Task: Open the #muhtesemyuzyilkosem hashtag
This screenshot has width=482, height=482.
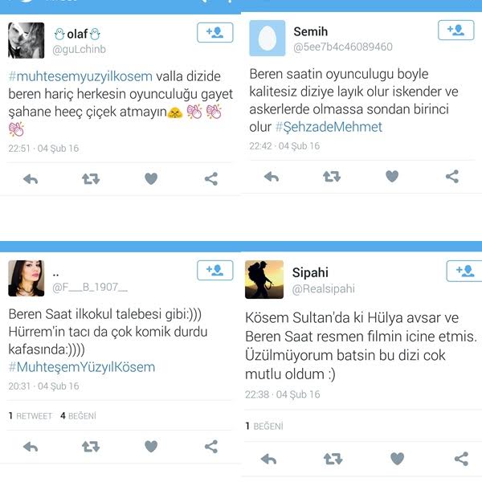Action: 80,76
